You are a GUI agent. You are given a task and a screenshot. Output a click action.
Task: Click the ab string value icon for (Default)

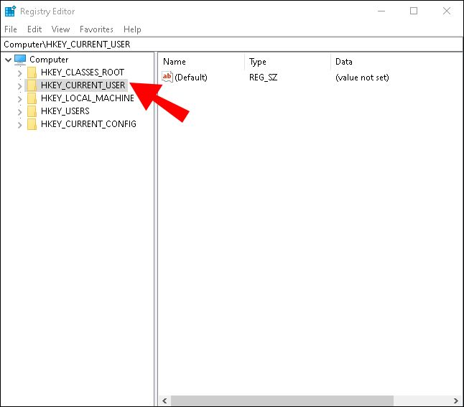click(x=167, y=77)
